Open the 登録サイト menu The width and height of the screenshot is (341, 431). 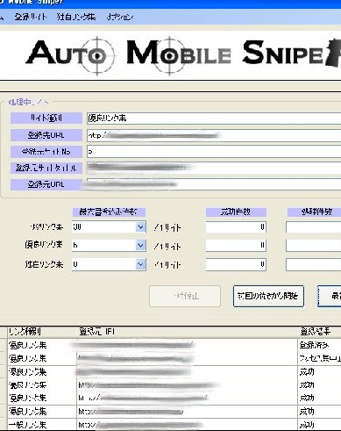pyautogui.click(x=31, y=17)
